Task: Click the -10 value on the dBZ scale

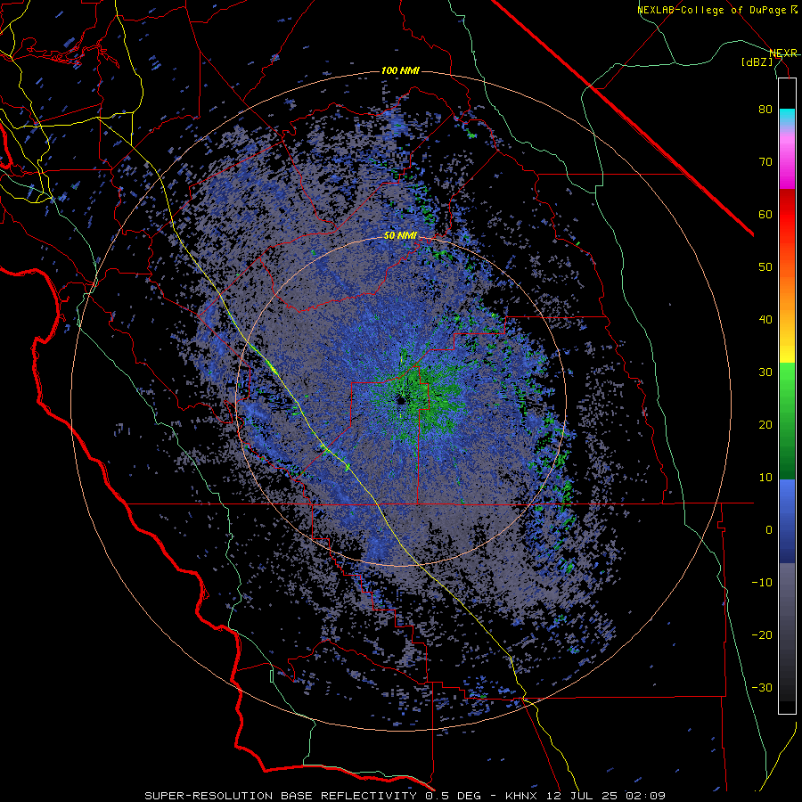Action: tap(762, 583)
